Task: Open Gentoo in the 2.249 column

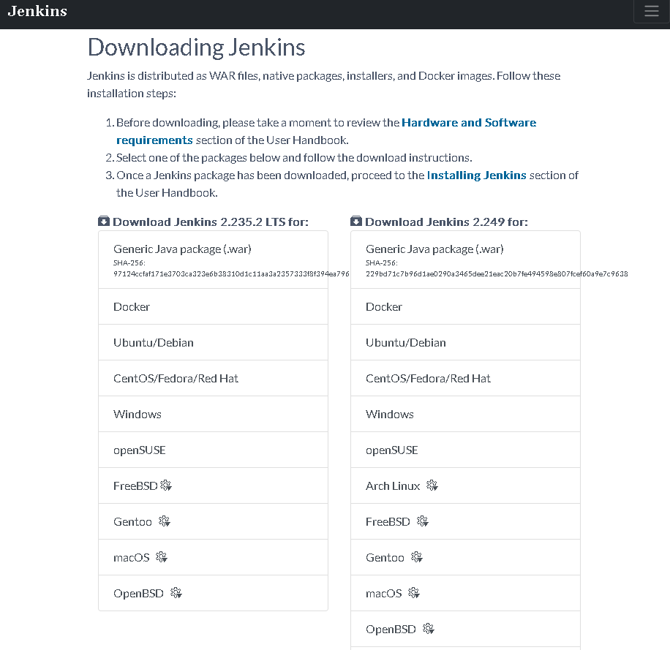Action: click(465, 558)
